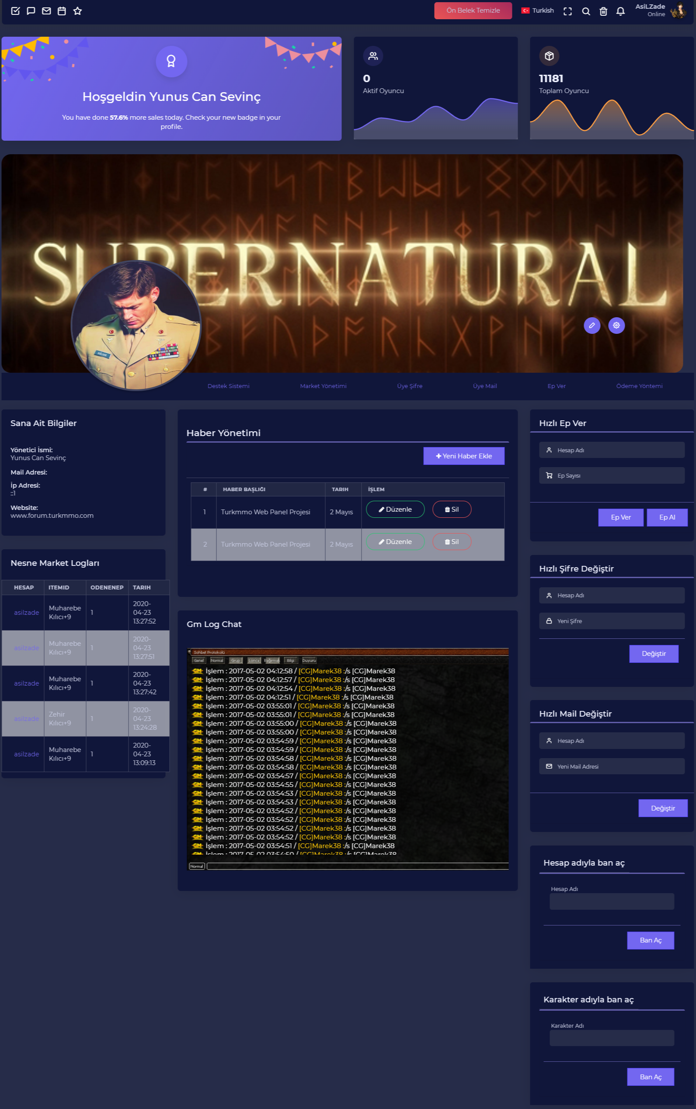Click asilzade link in Zehir Kılıcı+9 row
This screenshot has height=1109, width=696.
(26, 718)
